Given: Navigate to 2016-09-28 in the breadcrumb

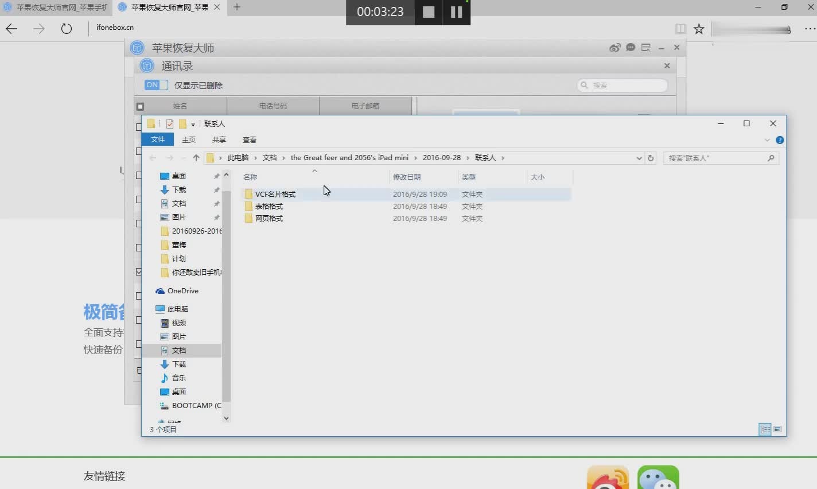Looking at the screenshot, I should pyautogui.click(x=442, y=158).
